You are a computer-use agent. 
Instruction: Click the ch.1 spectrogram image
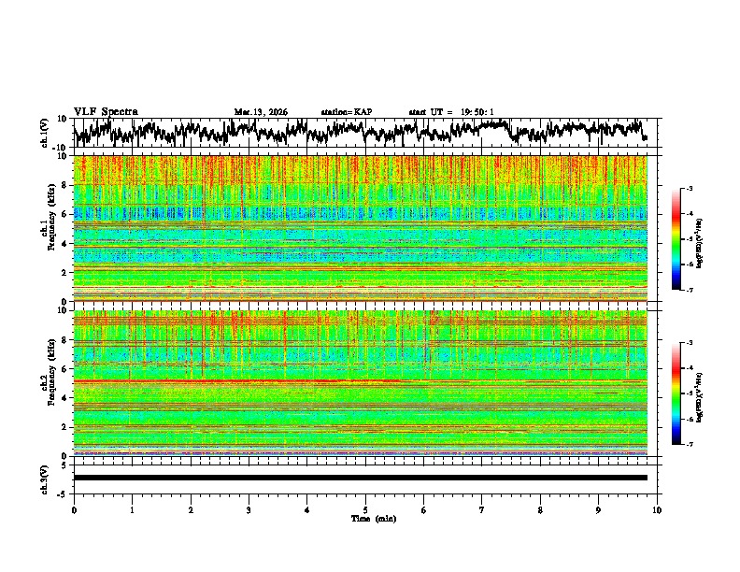click(x=361, y=228)
